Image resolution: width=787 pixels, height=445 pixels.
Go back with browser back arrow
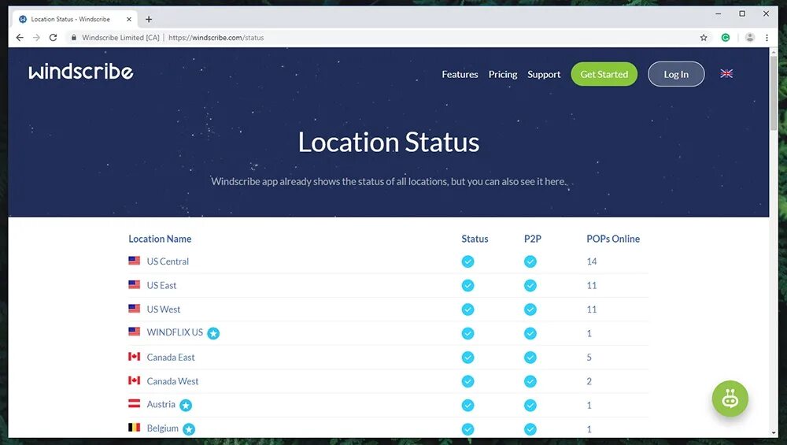pyautogui.click(x=20, y=38)
